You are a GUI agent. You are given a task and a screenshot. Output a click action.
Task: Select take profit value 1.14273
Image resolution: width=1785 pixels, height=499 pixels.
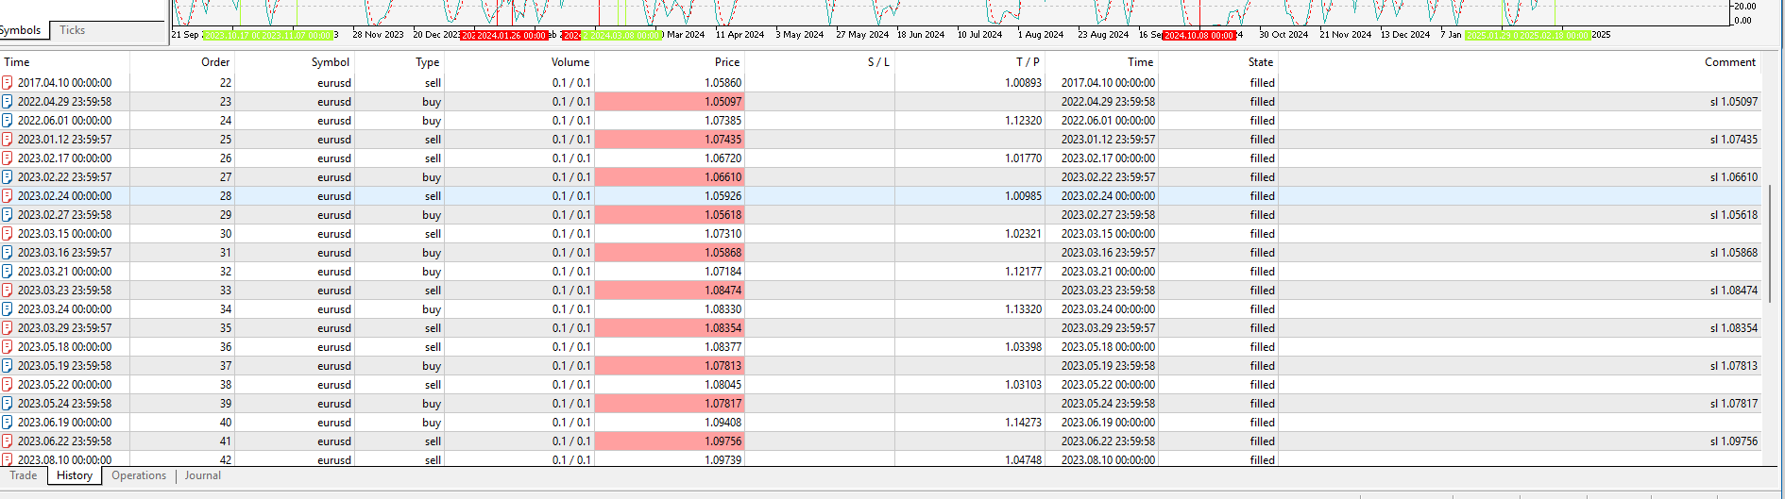(x=1023, y=423)
